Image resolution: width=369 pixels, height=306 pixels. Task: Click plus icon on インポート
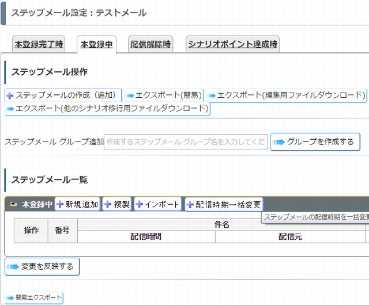point(140,204)
